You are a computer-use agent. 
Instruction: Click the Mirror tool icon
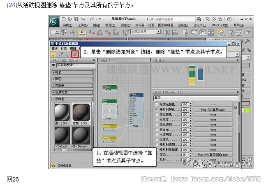(167, 33)
